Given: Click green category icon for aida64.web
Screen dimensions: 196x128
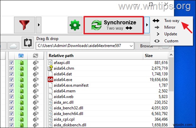Looking at the screenshot, I should click(21, 97).
